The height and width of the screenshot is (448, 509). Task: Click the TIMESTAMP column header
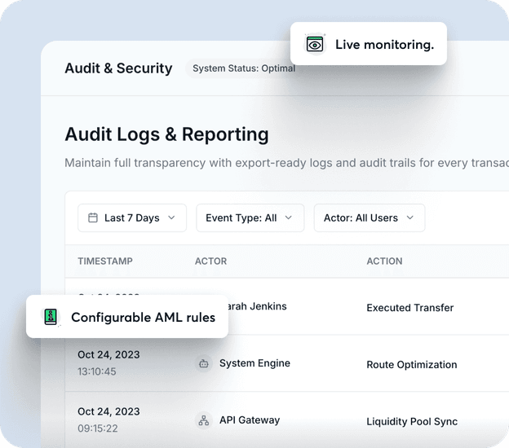click(x=105, y=261)
